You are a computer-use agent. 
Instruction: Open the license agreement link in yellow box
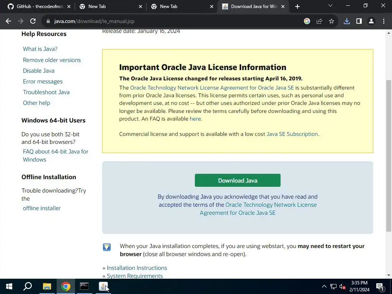(x=212, y=88)
